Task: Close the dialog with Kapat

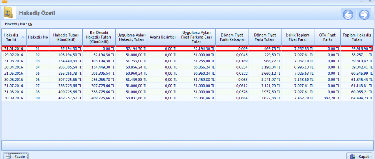Action: [x=359, y=156]
